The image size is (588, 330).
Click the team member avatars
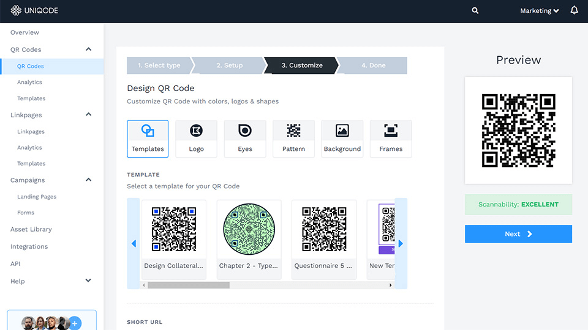tap(45, 323)
